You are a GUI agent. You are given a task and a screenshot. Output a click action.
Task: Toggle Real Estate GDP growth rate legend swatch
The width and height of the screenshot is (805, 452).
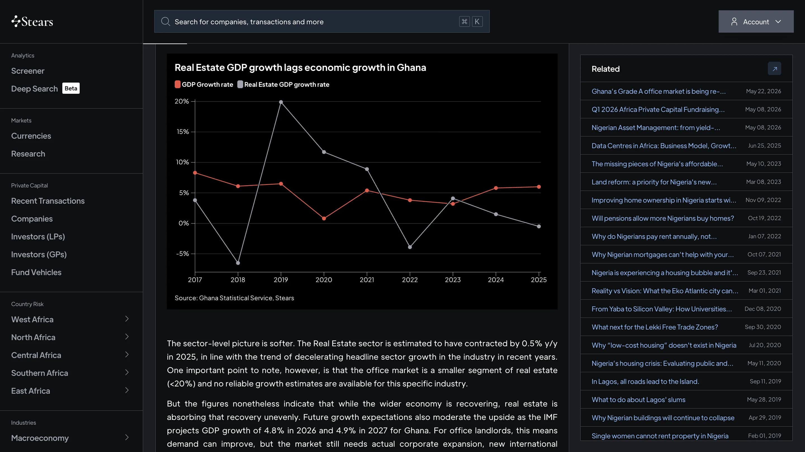tap(240, 85)
